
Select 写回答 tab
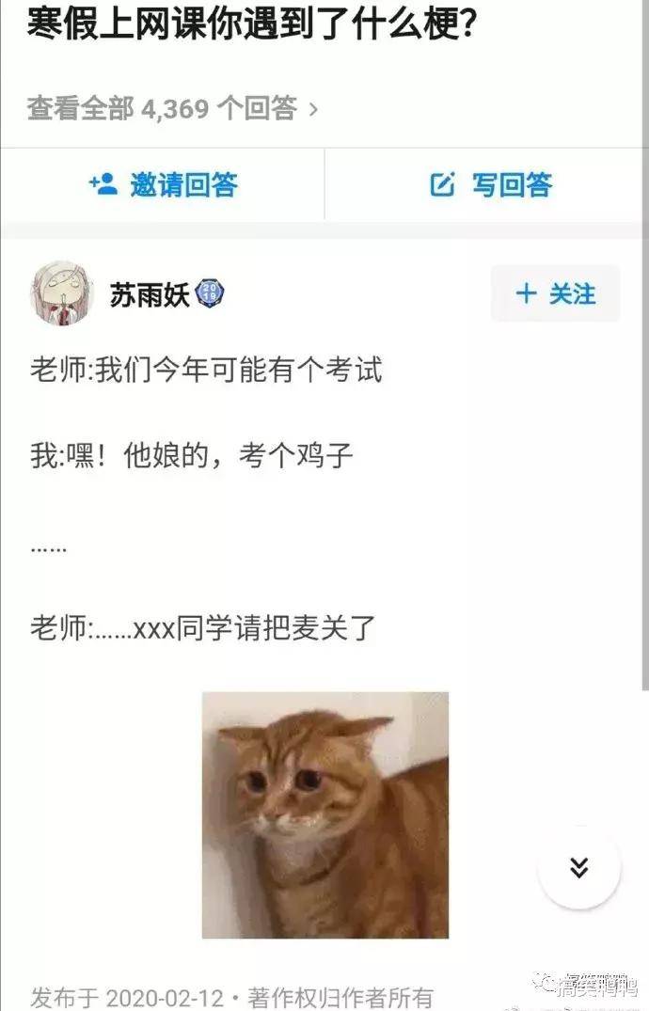486,184
